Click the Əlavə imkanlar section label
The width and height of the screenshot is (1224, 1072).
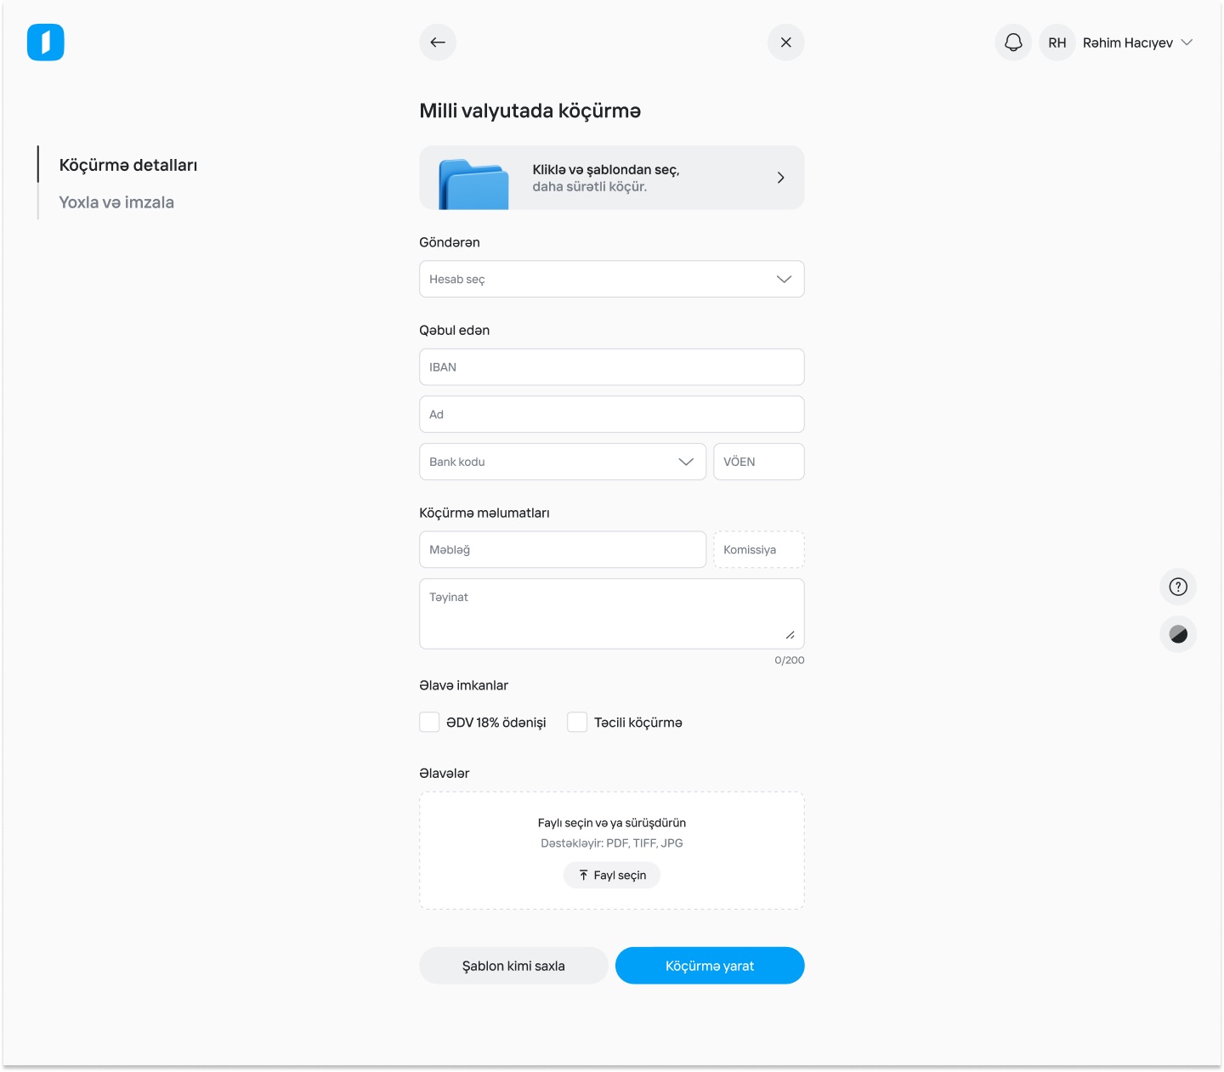click(463, 685)
